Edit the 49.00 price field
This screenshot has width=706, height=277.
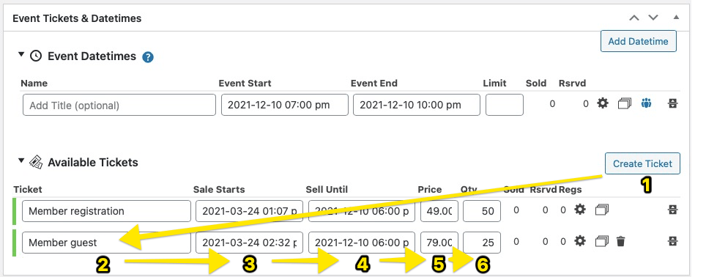[439, 211]
